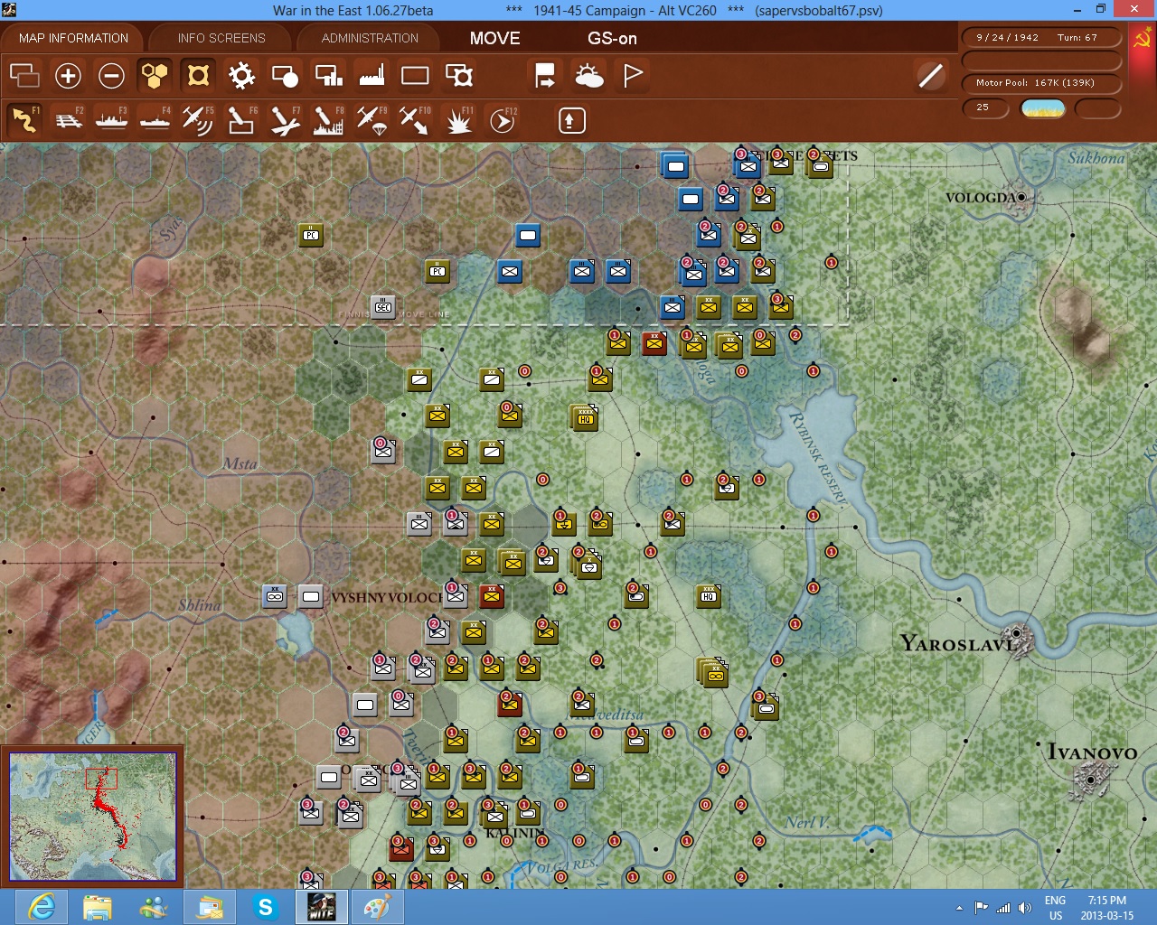1157x925 pixels.
Task: Open the taskbar clock showing 7:15 PM
Action: pos(1107,907)
